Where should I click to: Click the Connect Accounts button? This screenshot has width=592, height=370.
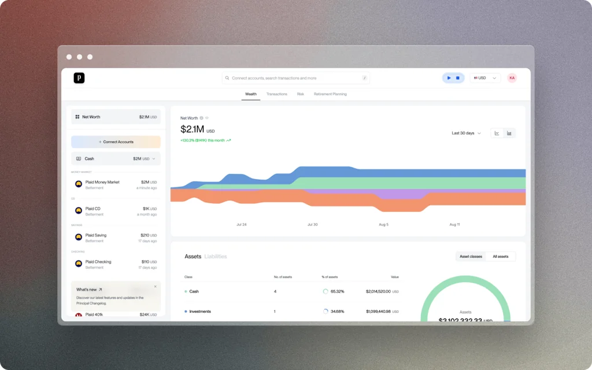[x=116, y=142]
